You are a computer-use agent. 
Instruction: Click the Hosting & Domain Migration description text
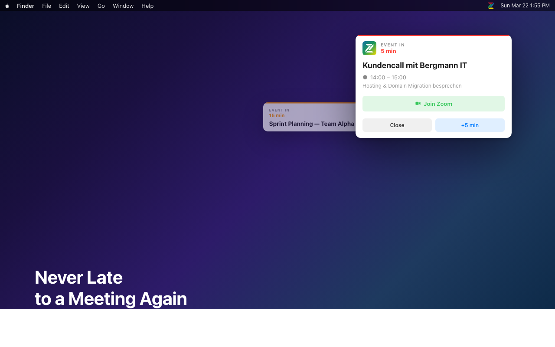(412, 85)
